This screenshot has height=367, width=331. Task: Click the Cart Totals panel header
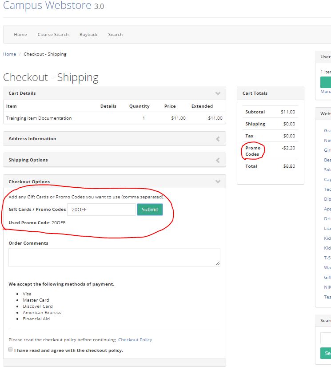pyautogui.click(x=271, y=93)
